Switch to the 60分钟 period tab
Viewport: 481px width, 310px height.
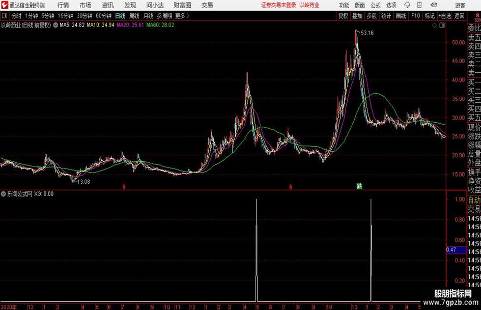(103, 16)
